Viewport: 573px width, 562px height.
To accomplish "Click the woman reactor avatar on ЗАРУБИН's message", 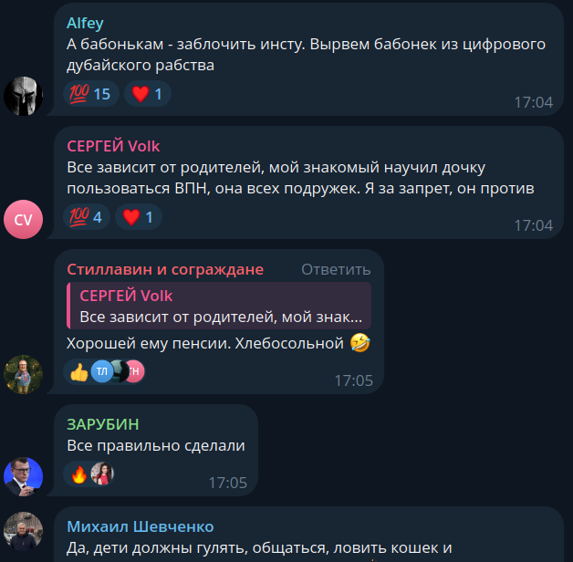I will [102, 474].
